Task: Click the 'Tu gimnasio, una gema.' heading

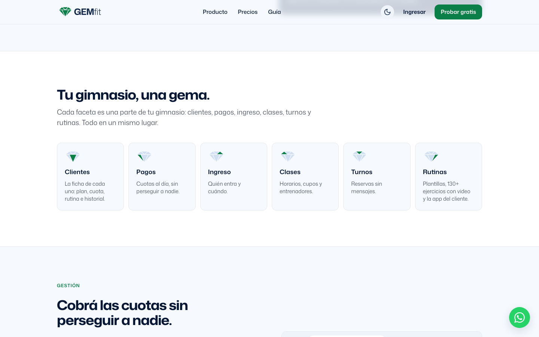Action: coord(133,95)
